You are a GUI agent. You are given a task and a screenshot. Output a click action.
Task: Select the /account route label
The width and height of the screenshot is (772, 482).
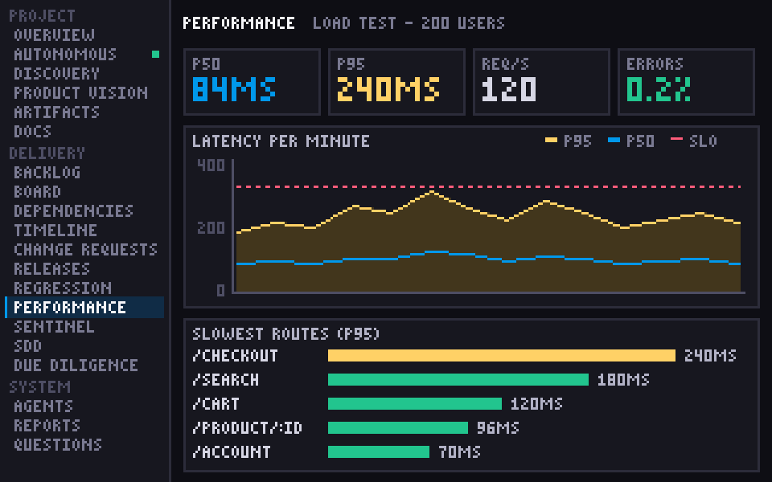click(232, 452)
